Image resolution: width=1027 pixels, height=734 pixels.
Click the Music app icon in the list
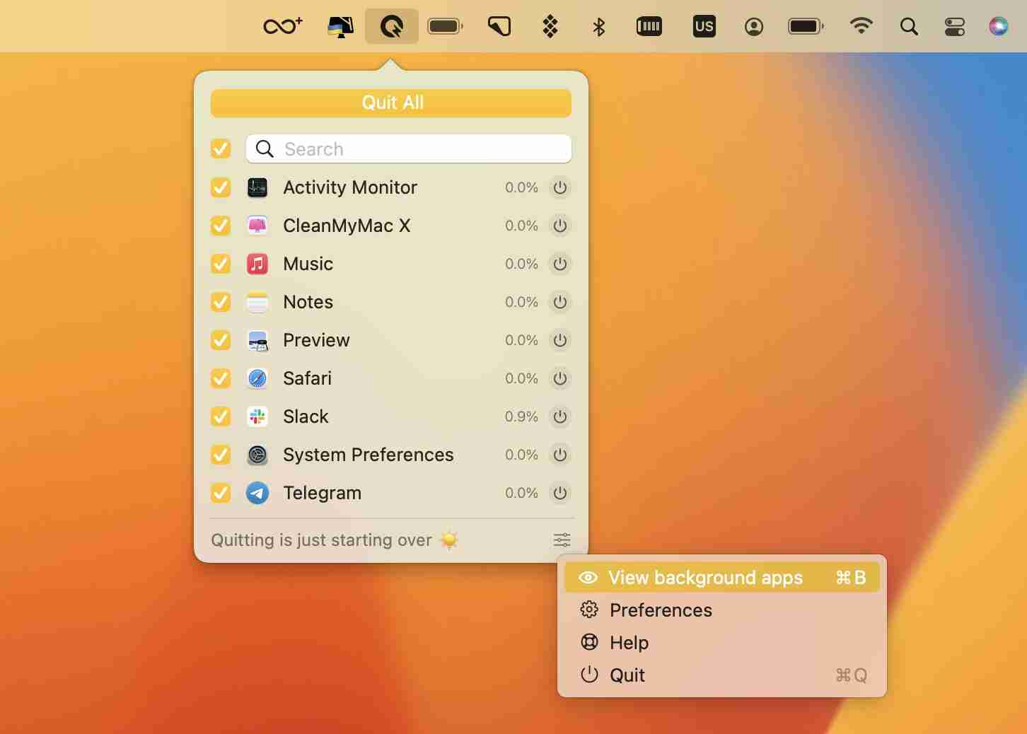click(x=257, y=264)
